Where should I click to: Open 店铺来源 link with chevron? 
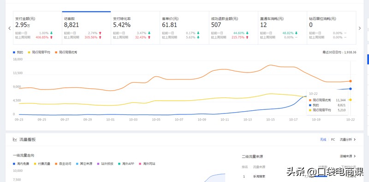(348, 156)
